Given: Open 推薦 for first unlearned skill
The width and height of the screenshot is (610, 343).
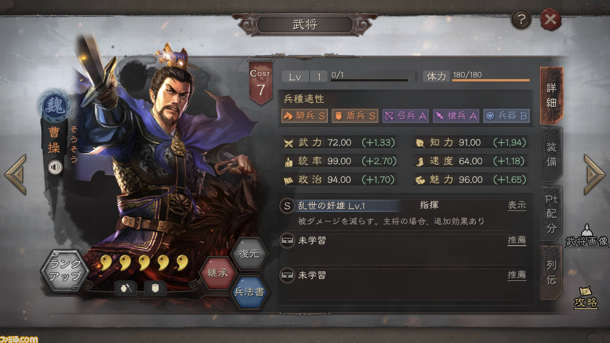Looking at the screenshot, I should [517, 240].
